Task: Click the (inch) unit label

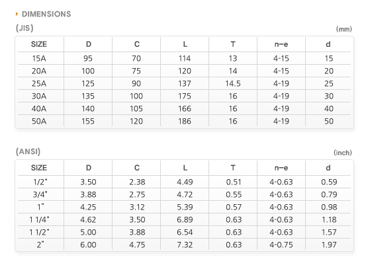Action: (343, 153)
